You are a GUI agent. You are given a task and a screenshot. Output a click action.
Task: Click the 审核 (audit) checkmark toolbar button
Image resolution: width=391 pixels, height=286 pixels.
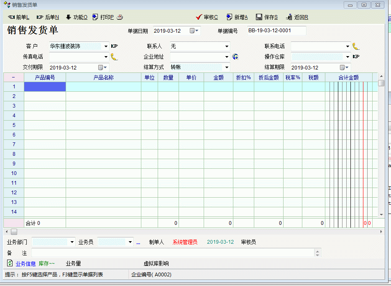pyautogui.click(x=207, y=17)
